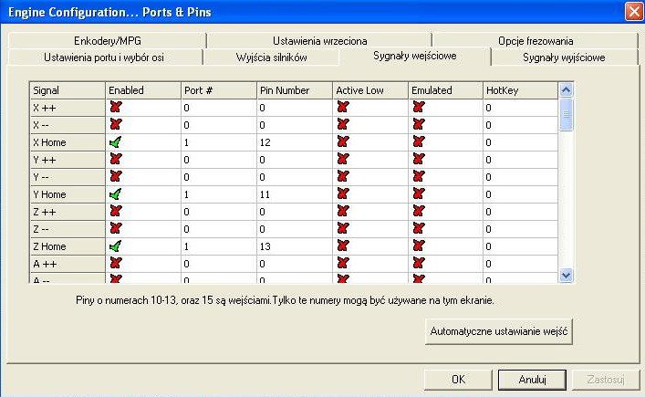This screenshot has height=397, width=645.
Task: Switch to Ustawienia portu i wybór osi tab
Action: pyautogui.click(x=104, y=57)
